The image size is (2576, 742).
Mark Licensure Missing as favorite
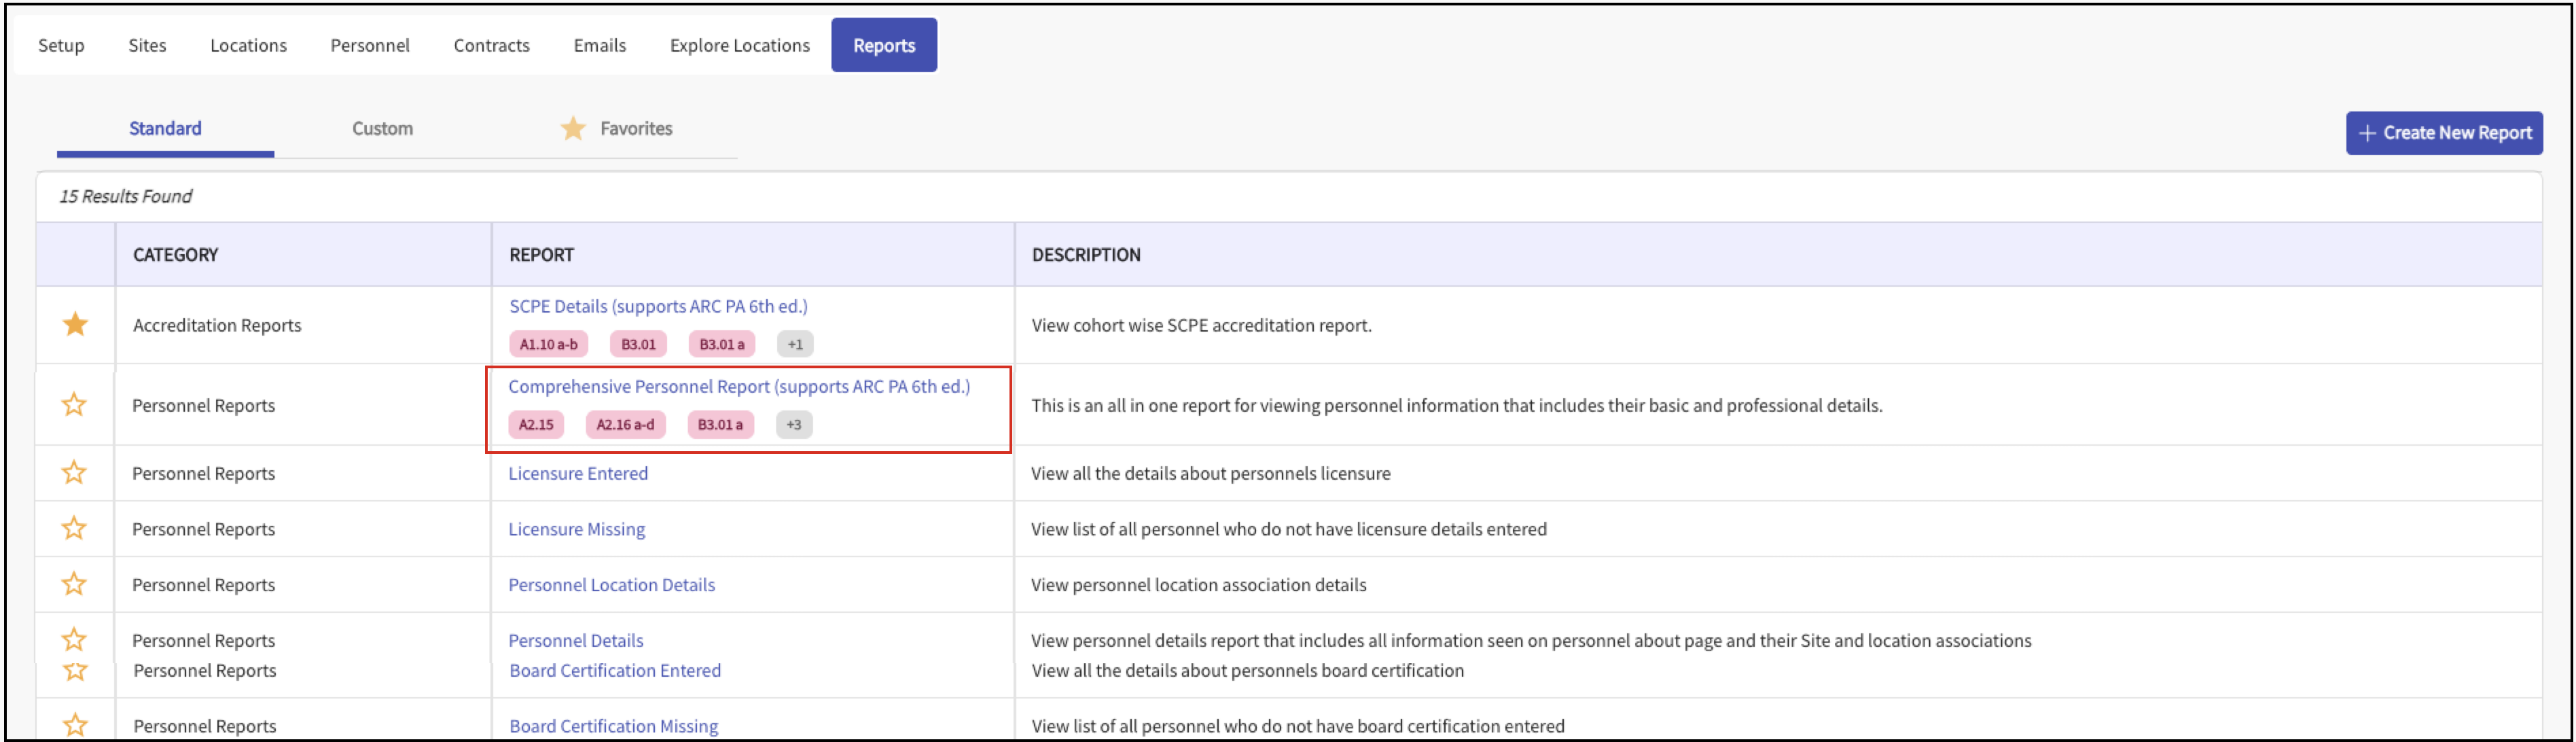point(74,529)
